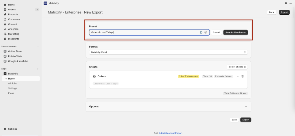
Task: Open All Jobs under Matrixify
Action: 13,83
